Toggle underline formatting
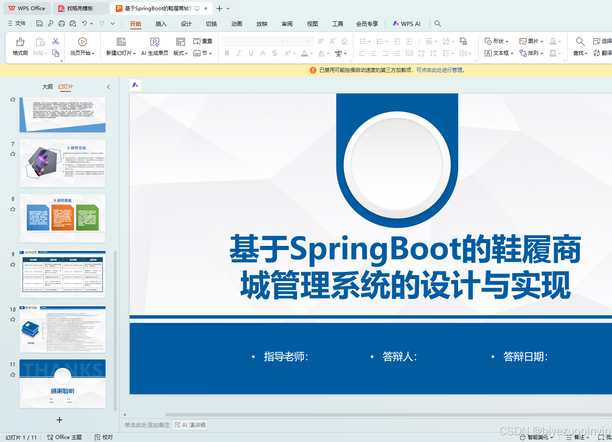612x442 pixels. pos(250,53)
